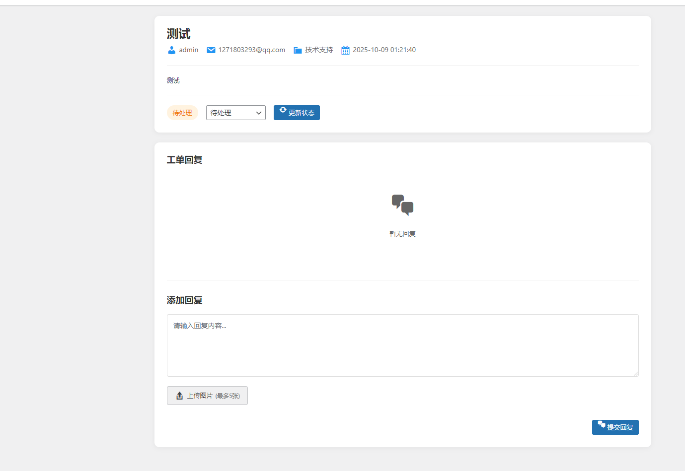Click the admin username text
This screenshot has height=471, width=685.
pyautogui.click(x=189, y=50)
